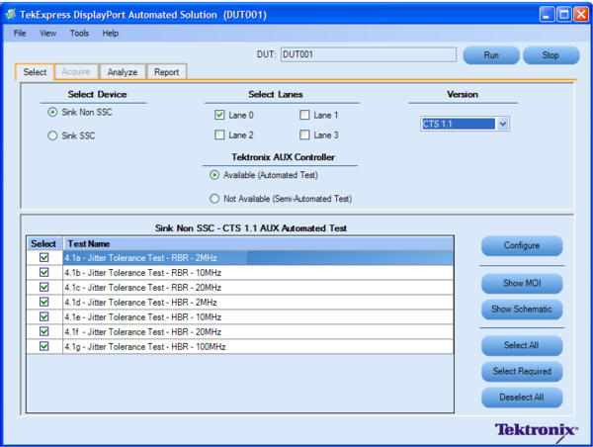Select row '4.1f - Jitter Tolerance Test - HBR - 20MHz'
593x447 pixels.
pyautogui.click(x=258, y=331)
